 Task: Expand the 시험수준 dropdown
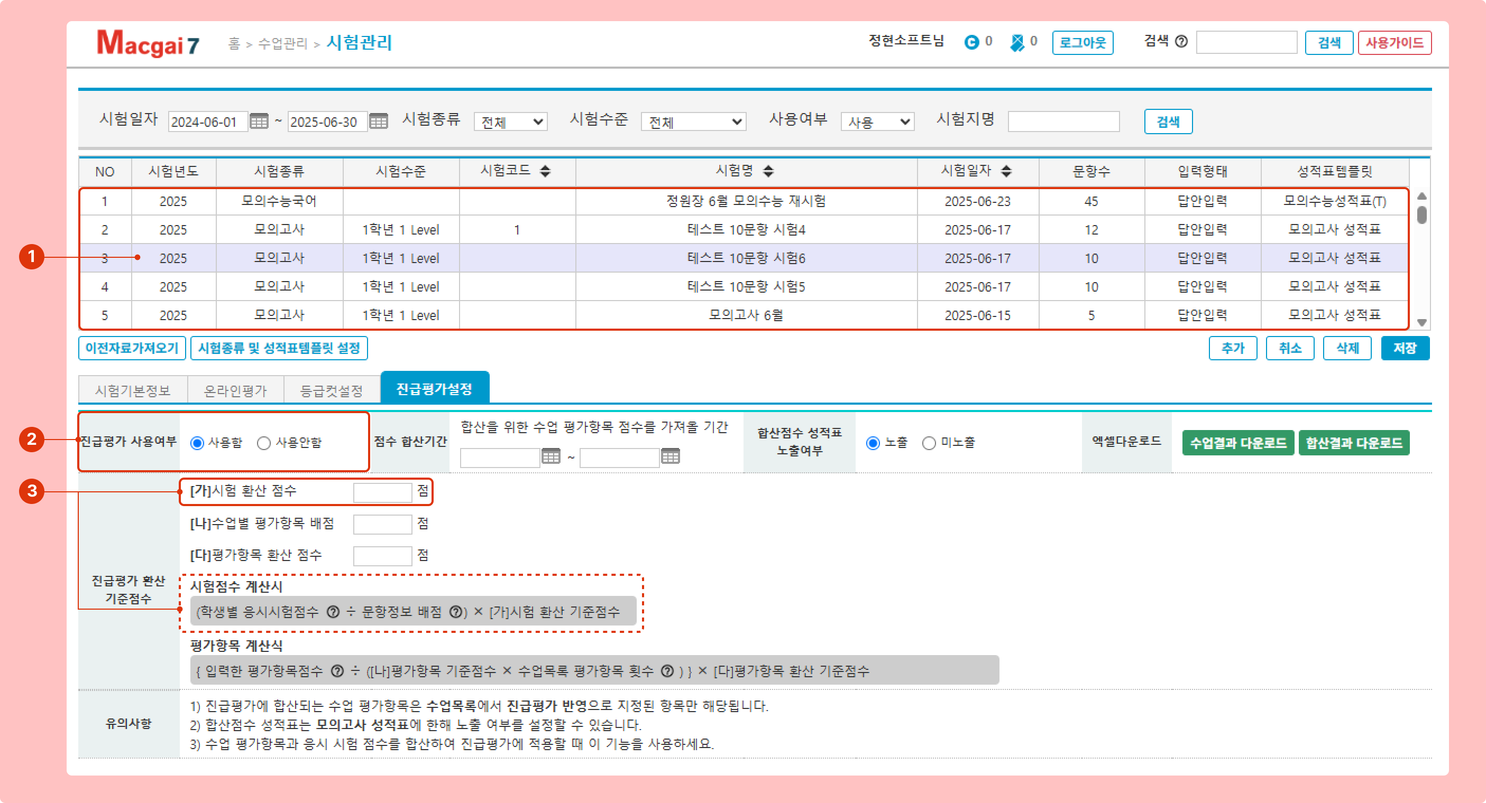[693, 122]
